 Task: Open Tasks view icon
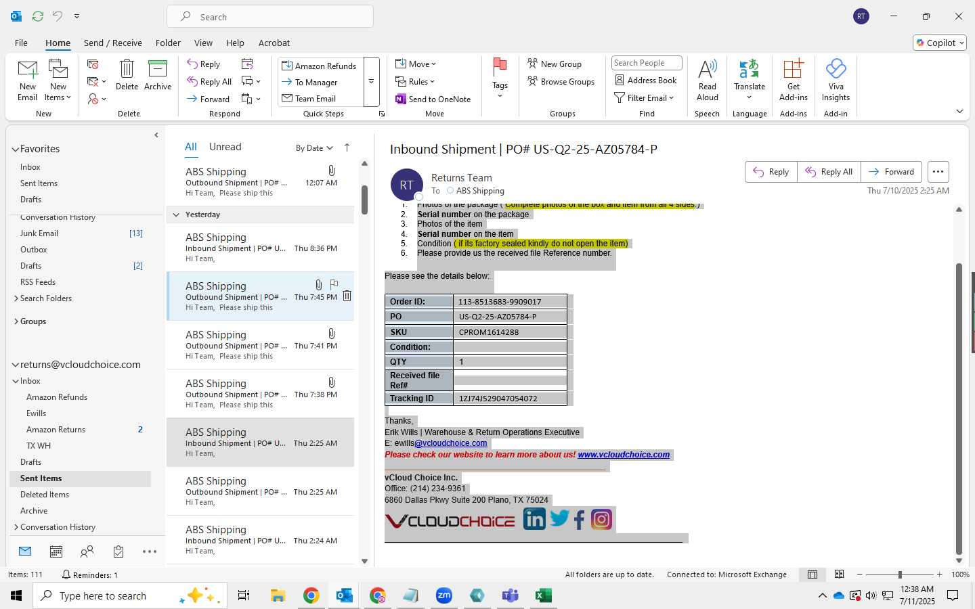click(x=118, y=551)
